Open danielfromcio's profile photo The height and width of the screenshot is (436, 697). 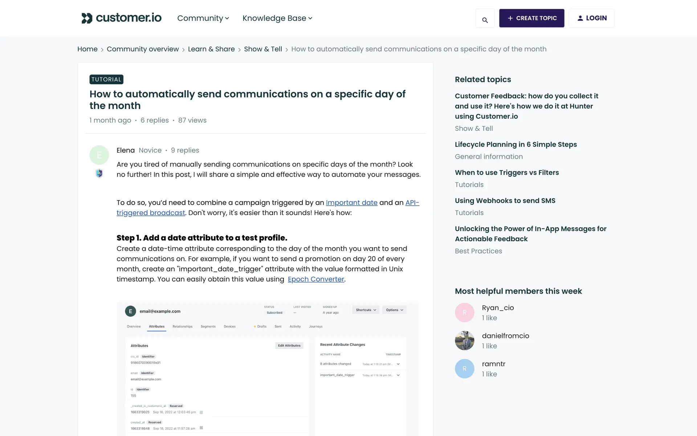coord(464,340)
